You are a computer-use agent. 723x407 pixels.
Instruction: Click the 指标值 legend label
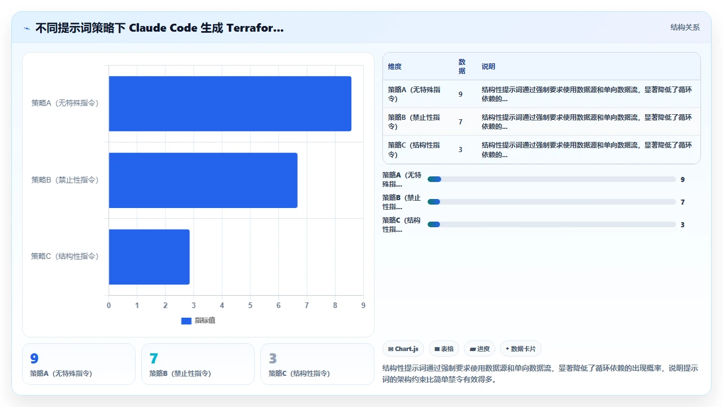205,321
